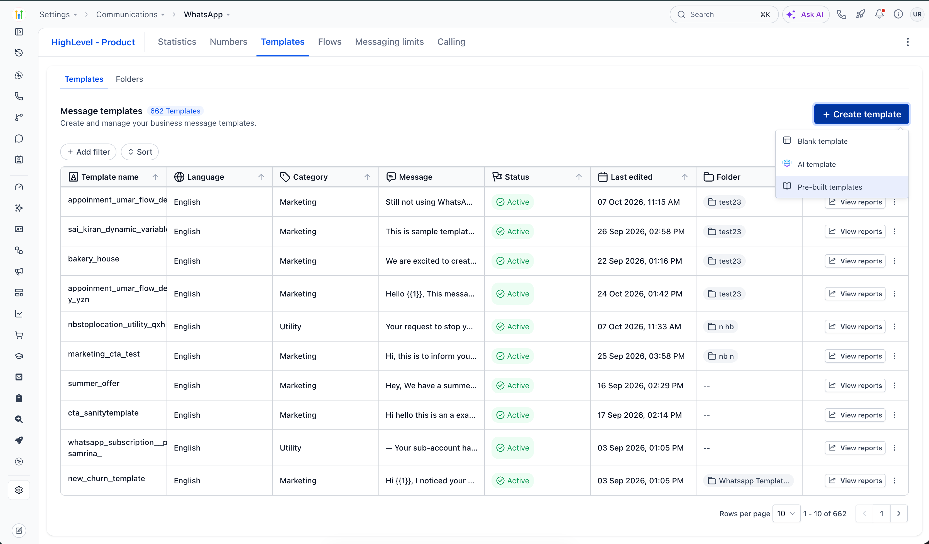Viewport: 929px width, 544px height.
Task: Open the settings gear in left sidebar
Action: tap(19, 490)
